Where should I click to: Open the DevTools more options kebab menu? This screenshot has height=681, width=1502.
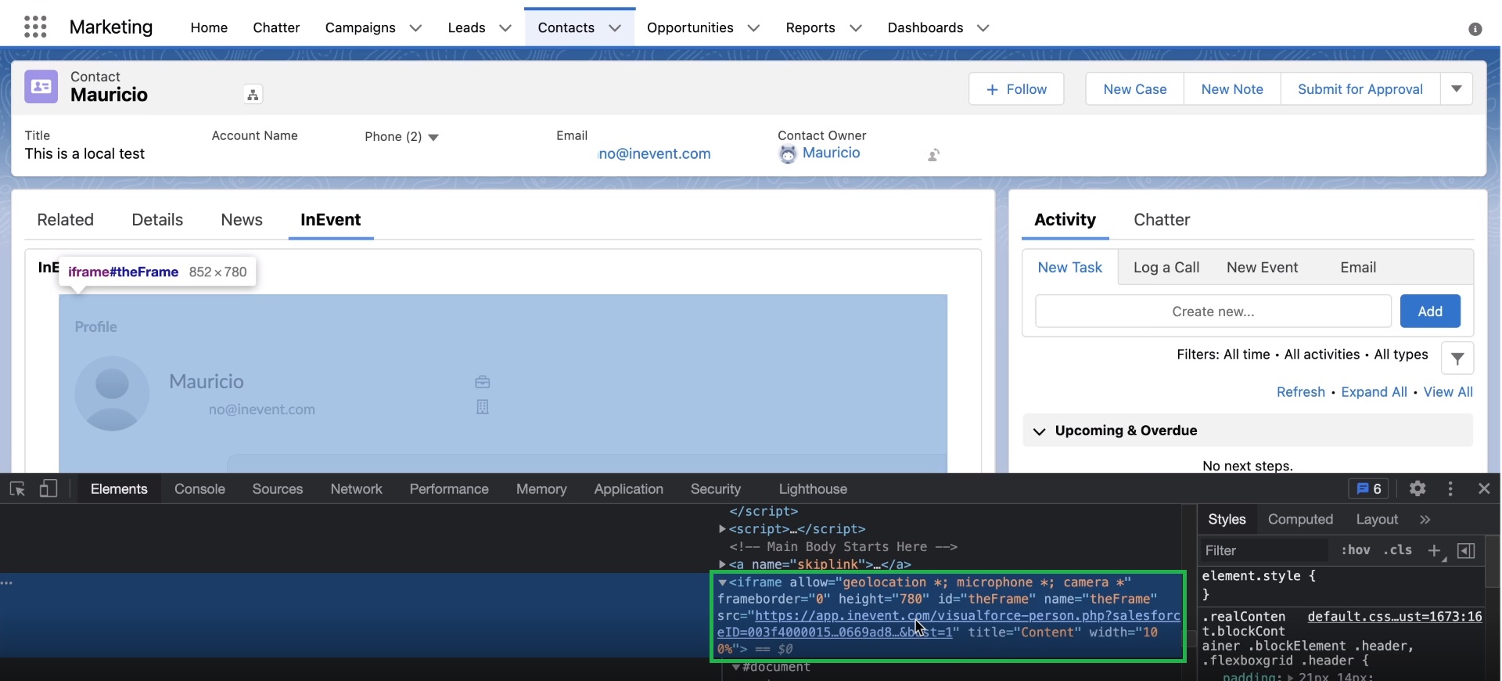coord(1450,488)
